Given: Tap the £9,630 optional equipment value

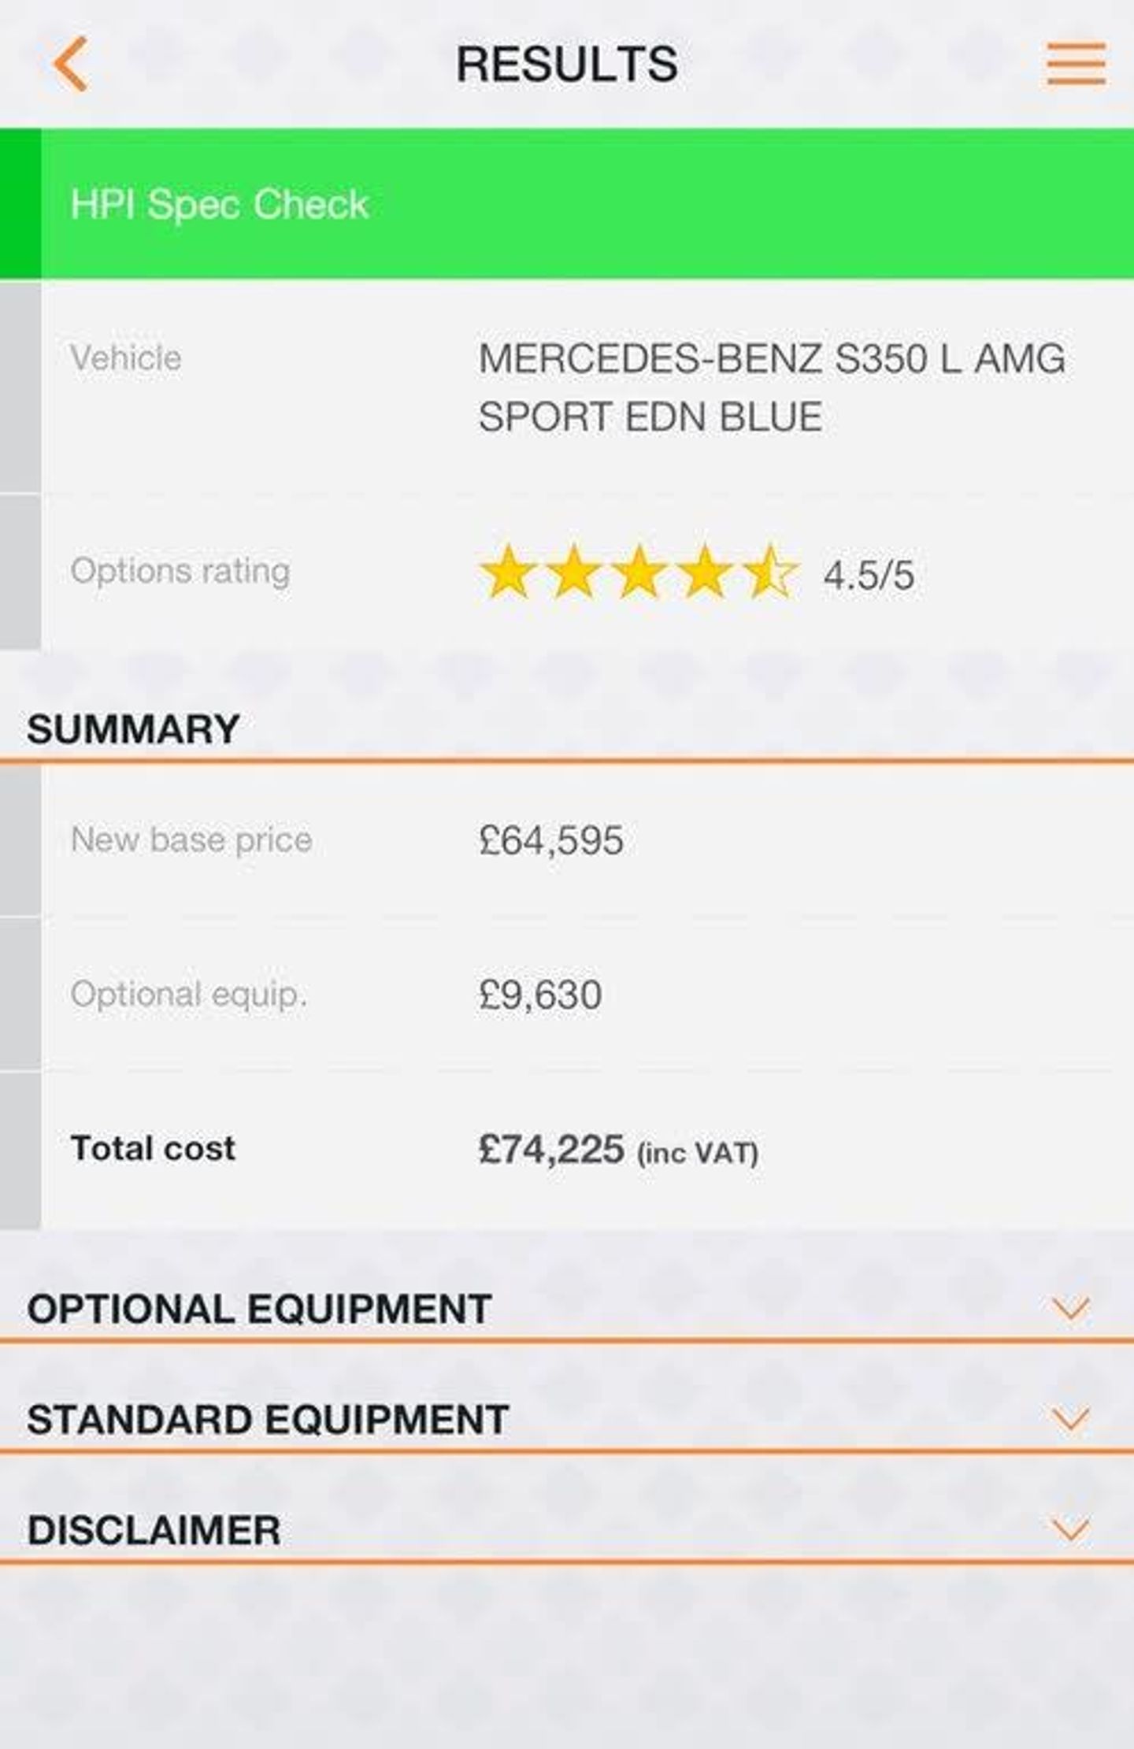Looking at the screenshot, I should point(540,995).
